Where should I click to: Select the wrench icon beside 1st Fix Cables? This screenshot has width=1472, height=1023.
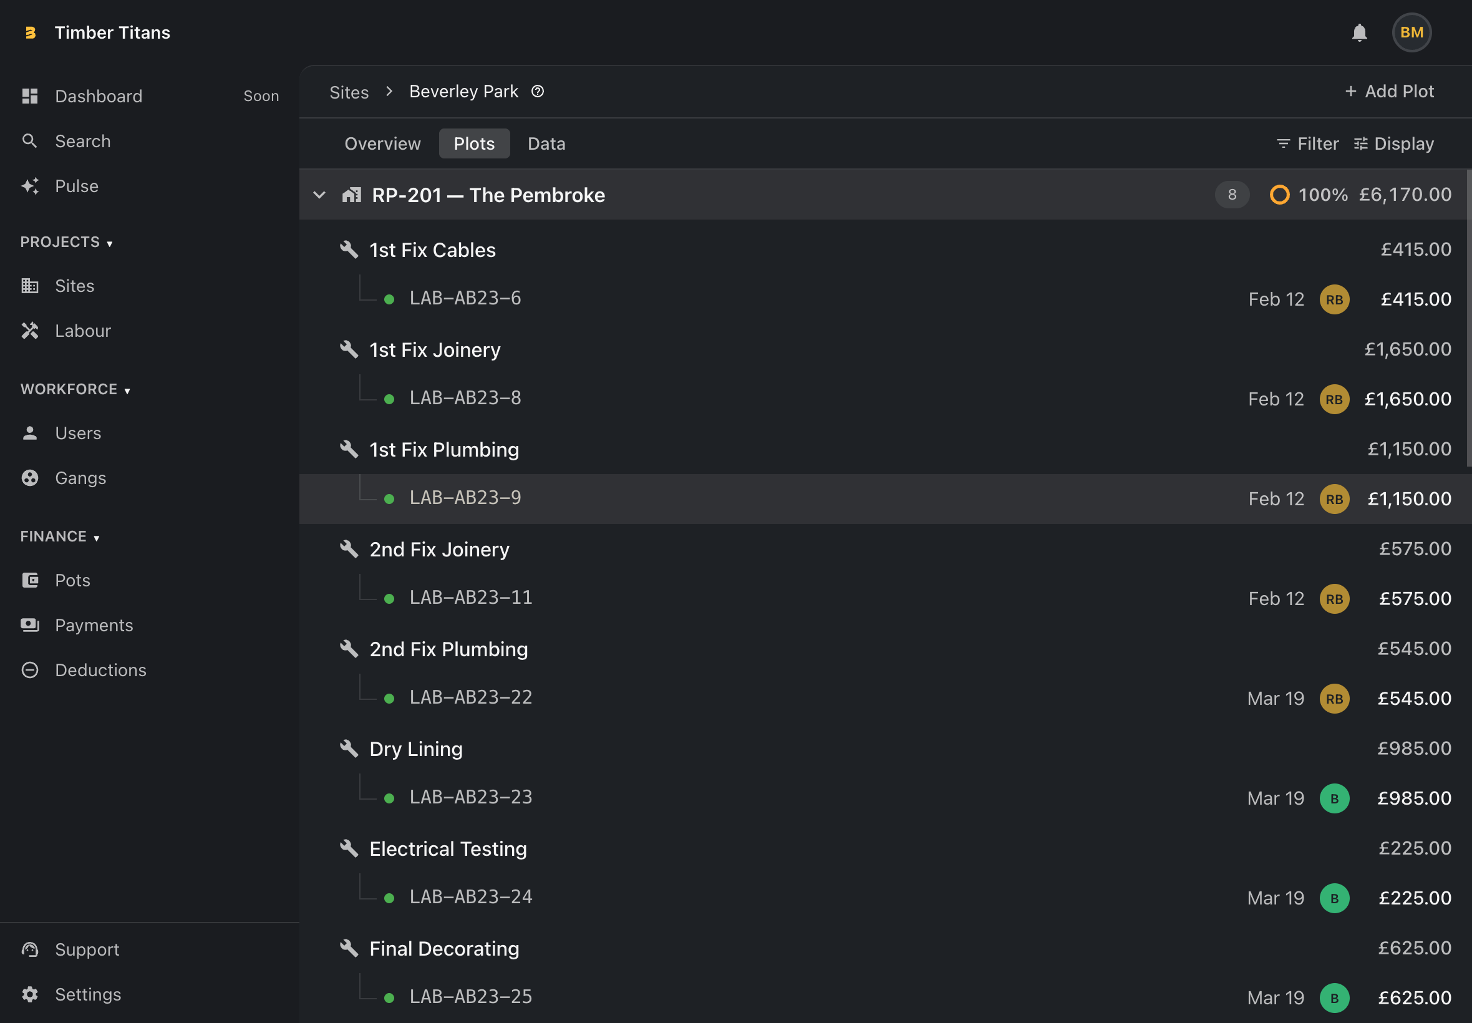pos(350,250)
